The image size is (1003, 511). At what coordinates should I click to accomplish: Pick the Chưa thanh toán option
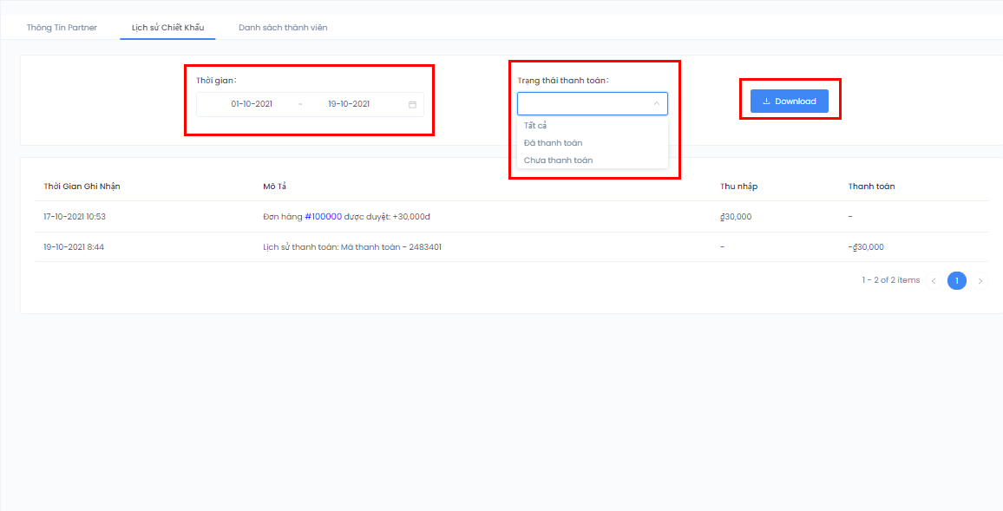pos(558,161)
